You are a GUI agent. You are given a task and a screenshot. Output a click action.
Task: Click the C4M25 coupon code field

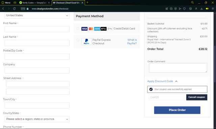(x=167, y=97)
